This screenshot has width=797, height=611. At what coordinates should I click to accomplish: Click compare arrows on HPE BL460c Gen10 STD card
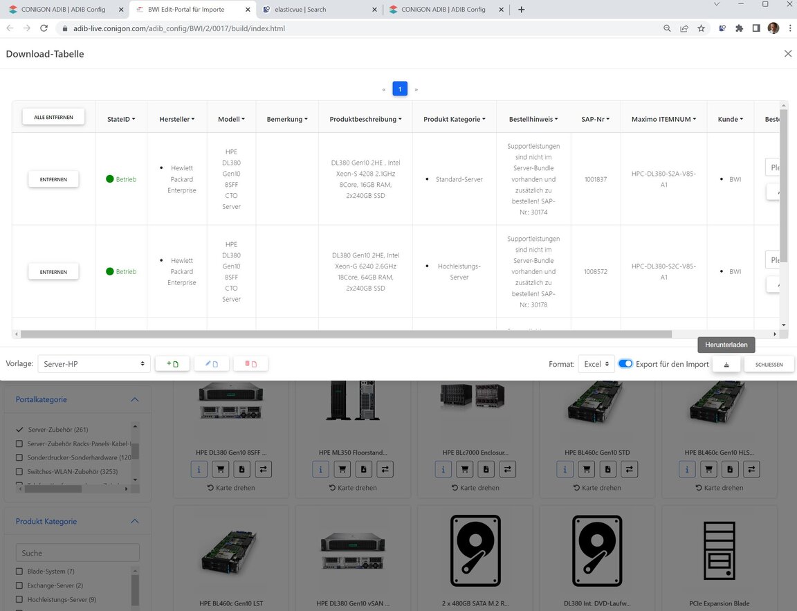630,469
